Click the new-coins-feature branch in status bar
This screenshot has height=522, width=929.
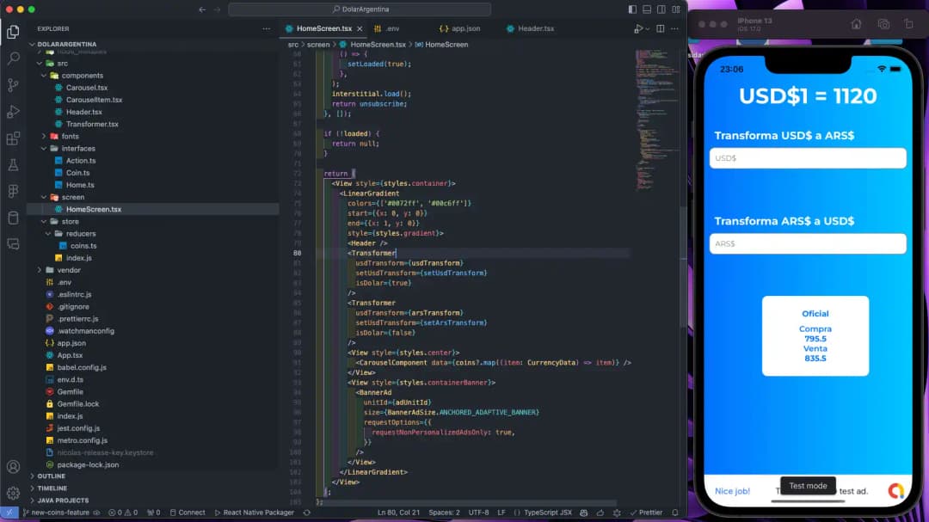coord(59,513)
